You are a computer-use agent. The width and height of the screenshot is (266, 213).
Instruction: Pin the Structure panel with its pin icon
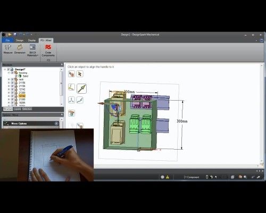click(62, 64)
